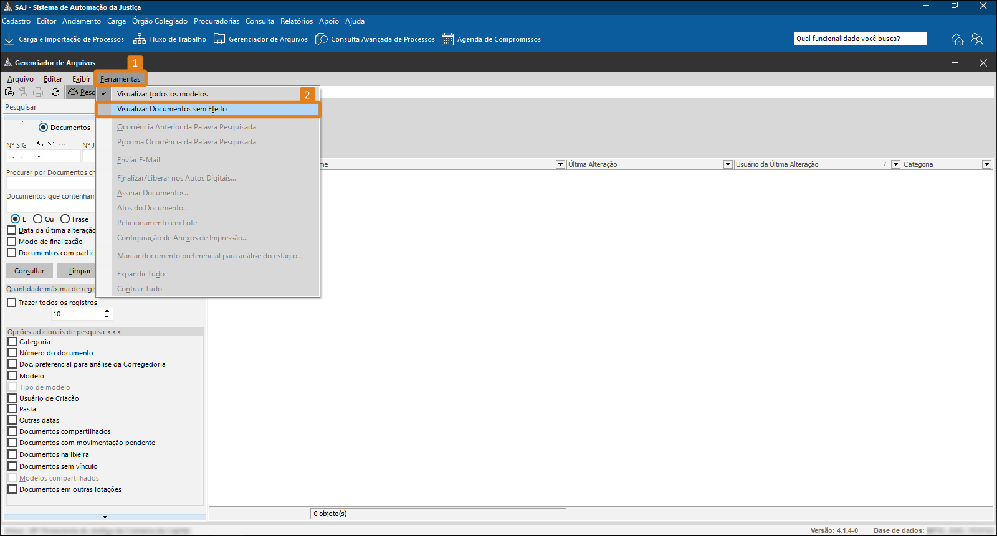Check Documentos com movimentação pendente
Screen dimensions: 997x536
12,443
